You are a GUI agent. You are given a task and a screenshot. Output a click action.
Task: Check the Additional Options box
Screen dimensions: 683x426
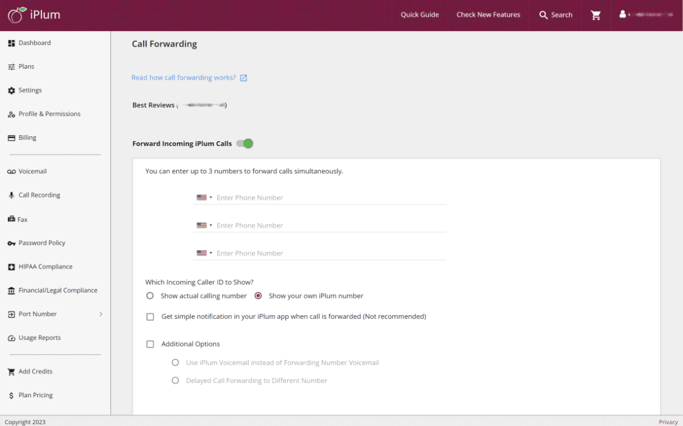coord(150,344)
